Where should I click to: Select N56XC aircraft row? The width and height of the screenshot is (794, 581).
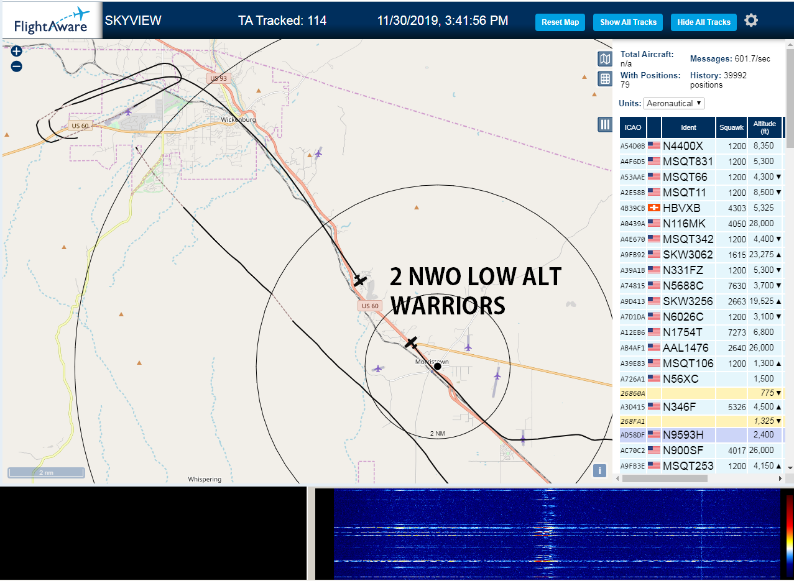point(701,378)
